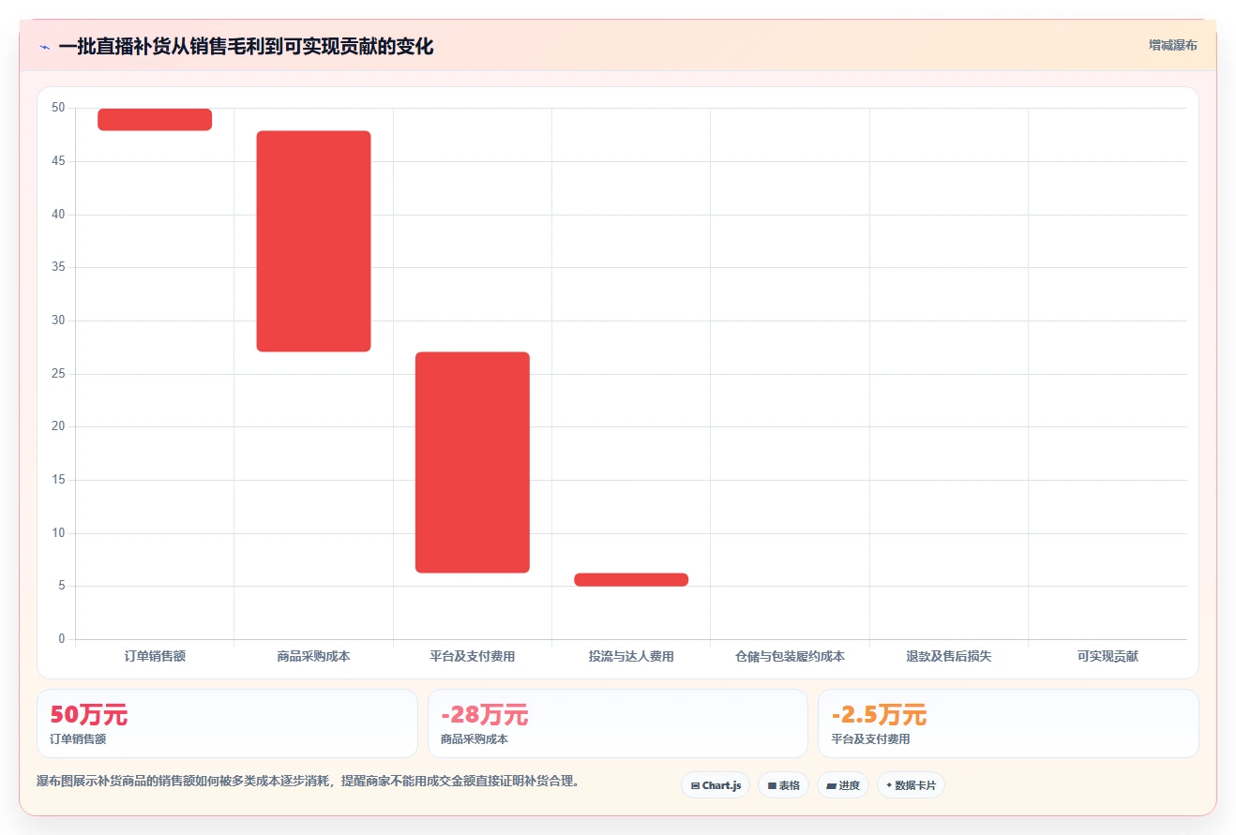
Task: Click the 平台及支付费用 x-axis label
Action: click(x=473, y=656)
